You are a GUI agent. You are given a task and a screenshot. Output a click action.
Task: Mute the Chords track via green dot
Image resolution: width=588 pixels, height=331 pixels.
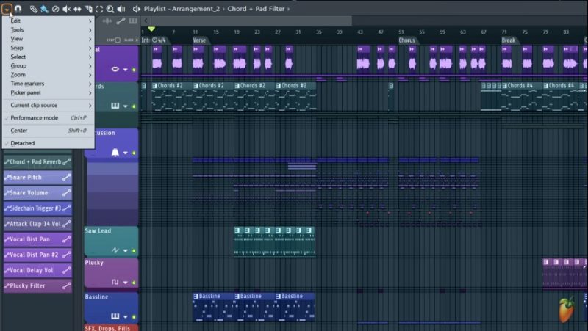pyautogui.click(x=134, y=106)
